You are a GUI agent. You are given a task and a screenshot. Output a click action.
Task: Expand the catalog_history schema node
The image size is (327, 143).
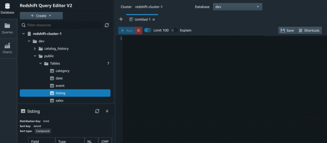35,49
